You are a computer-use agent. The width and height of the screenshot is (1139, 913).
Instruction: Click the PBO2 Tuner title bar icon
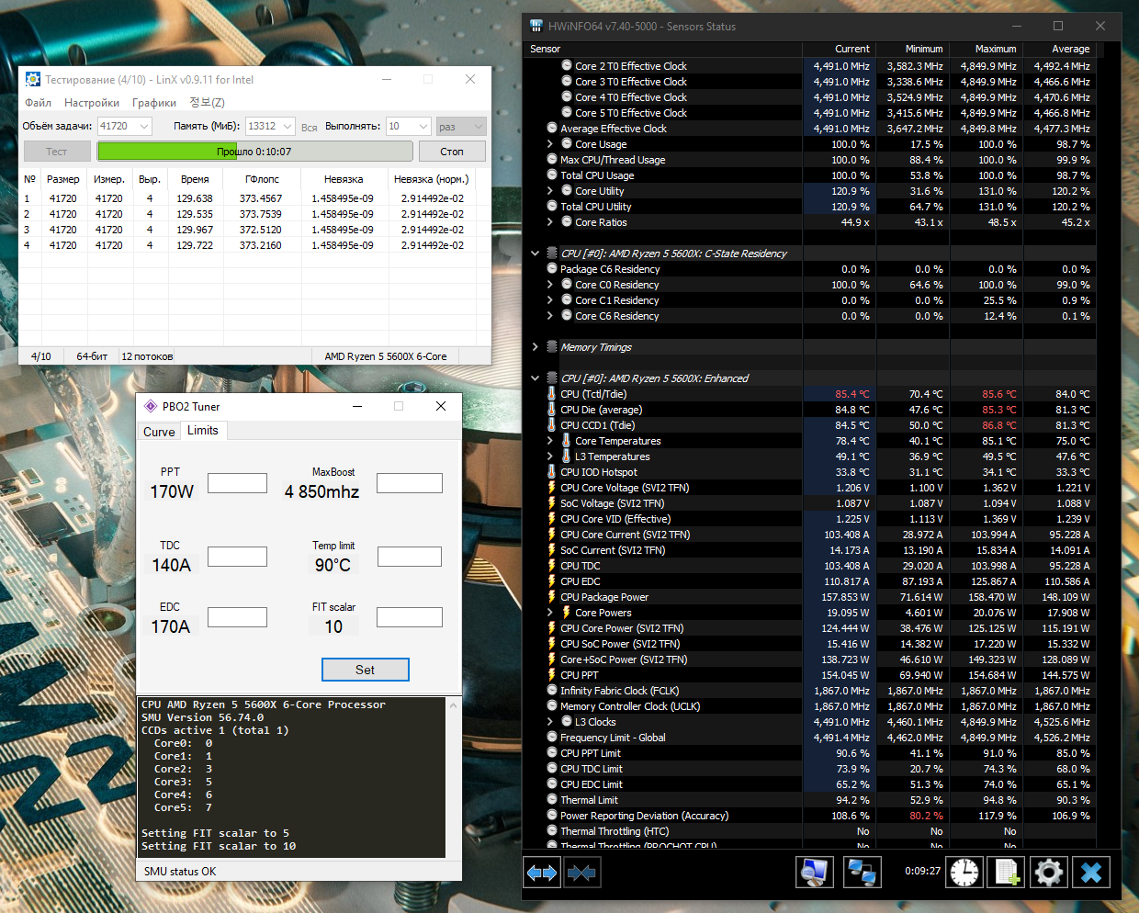[x=151, y=406]
